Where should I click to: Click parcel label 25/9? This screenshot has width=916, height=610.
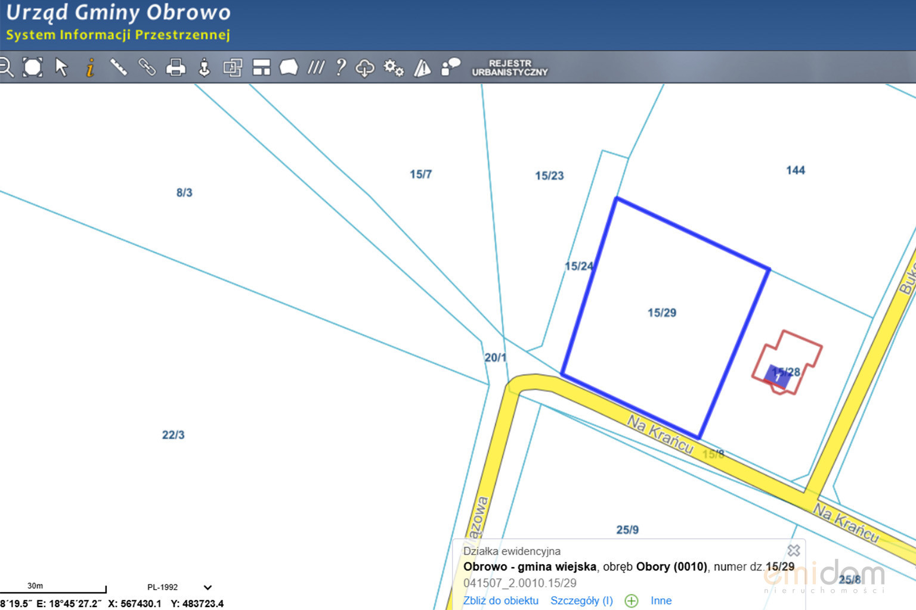(x=627, y=530)
